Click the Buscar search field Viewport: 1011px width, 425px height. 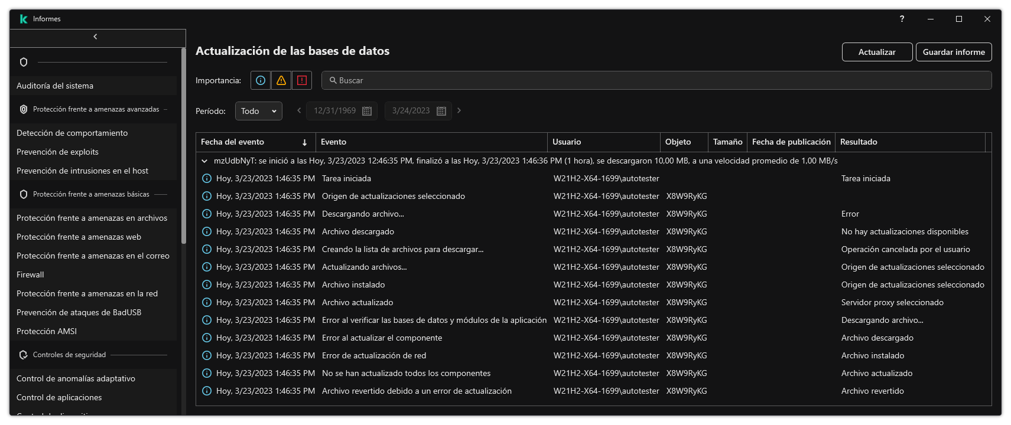pos(656,80)
